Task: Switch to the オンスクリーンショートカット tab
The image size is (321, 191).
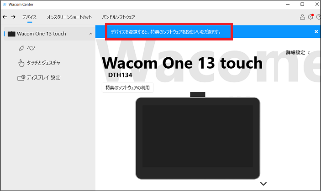Action: click(x=69, y=17)
